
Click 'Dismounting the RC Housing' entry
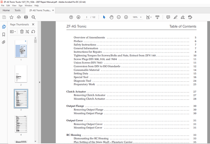pyautogui.click(x=91, y=138)
